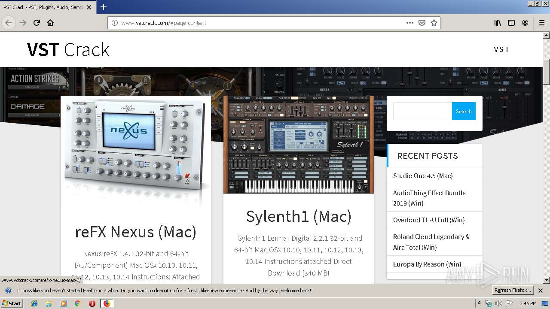
Task: Open Firefox account icon
Action: point(525,23)
